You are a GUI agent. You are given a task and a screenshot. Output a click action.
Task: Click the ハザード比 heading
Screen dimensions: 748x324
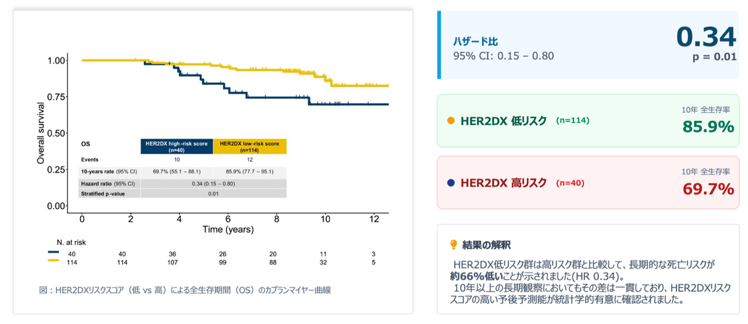(x=475, y=42)
